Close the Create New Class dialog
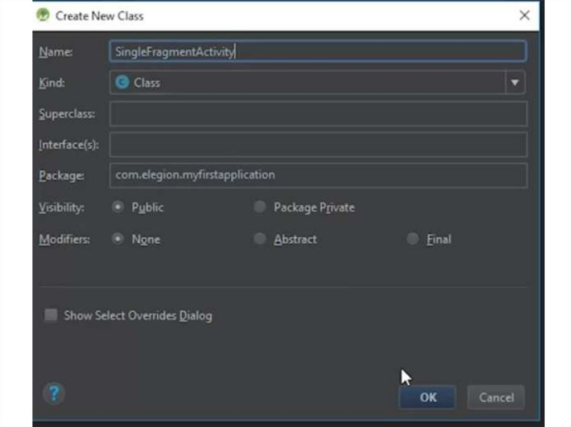The image size is (571, 427). coord(524,15)
